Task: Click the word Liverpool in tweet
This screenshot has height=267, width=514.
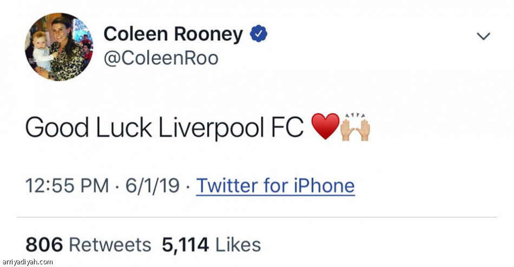Action: point(212,128)
